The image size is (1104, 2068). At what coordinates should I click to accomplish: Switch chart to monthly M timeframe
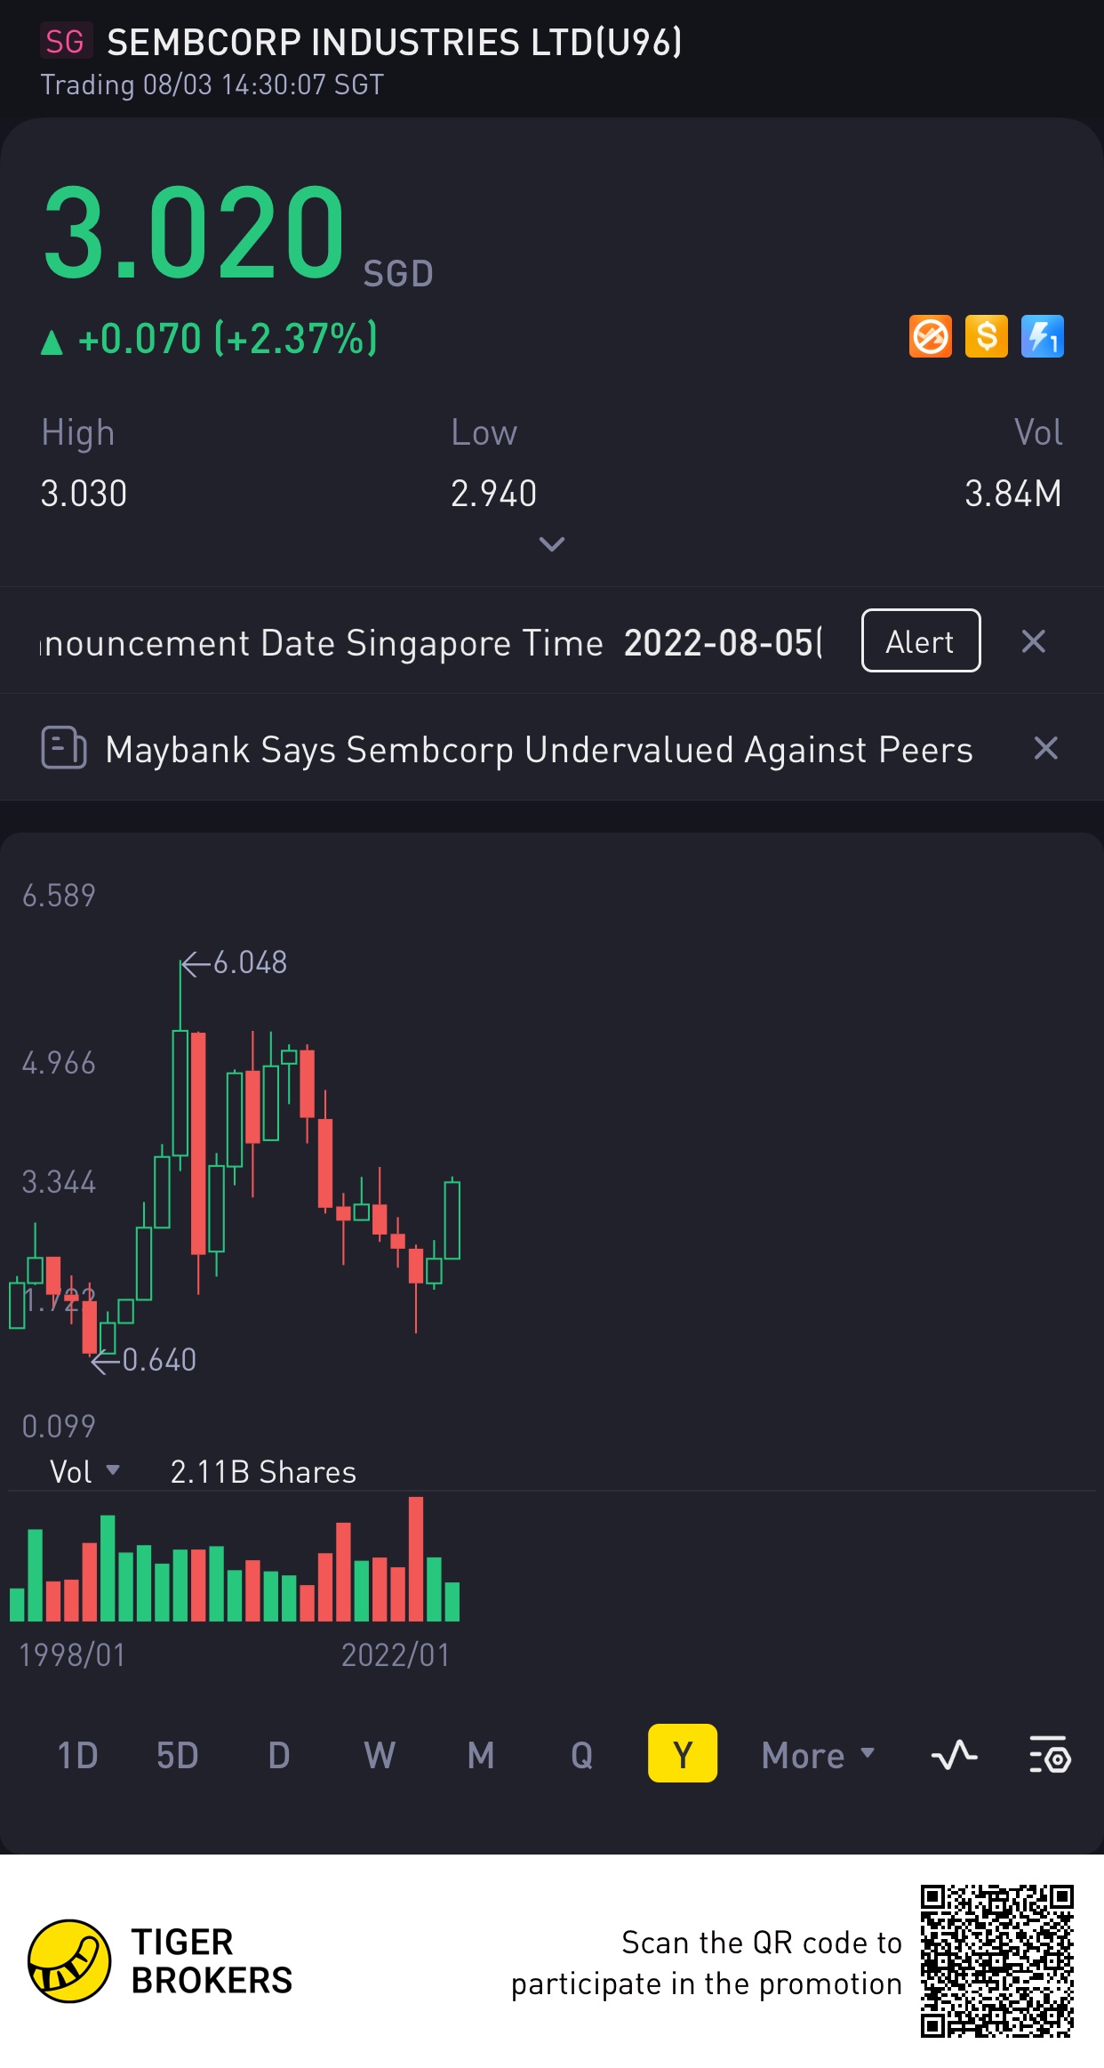pyautogui.click(x=481, y=1755)
